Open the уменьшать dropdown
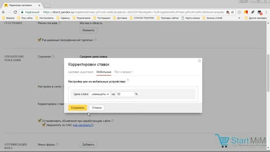The width and height of the screenshot is (270, 152). pyautogui.click(x=100, y=94)
